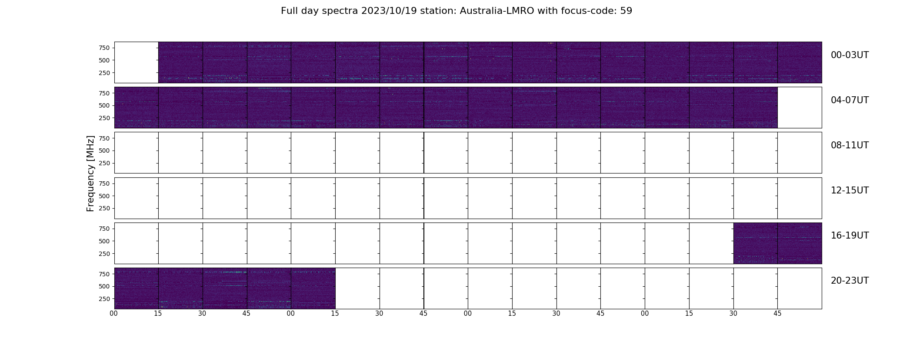This screenshot has width=913, height=347.
Task: Click the 750 tick label of the 20-23UT row
Action: click(104, 274)
